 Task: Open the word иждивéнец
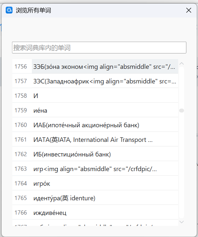tap(105, 213)
